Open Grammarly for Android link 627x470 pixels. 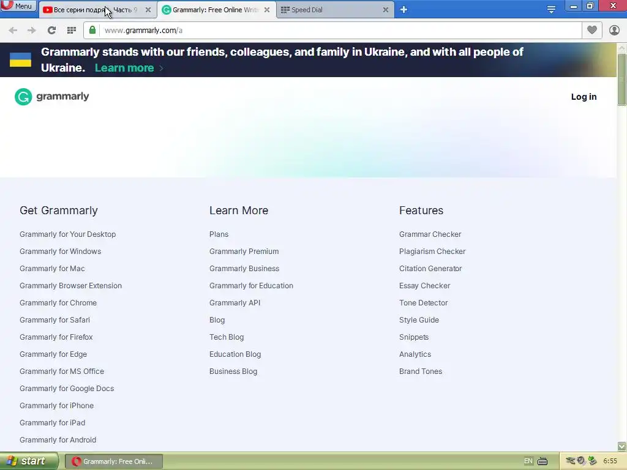58,440
